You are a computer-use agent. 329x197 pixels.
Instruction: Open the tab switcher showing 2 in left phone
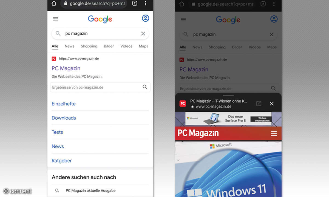pos(135,4)
